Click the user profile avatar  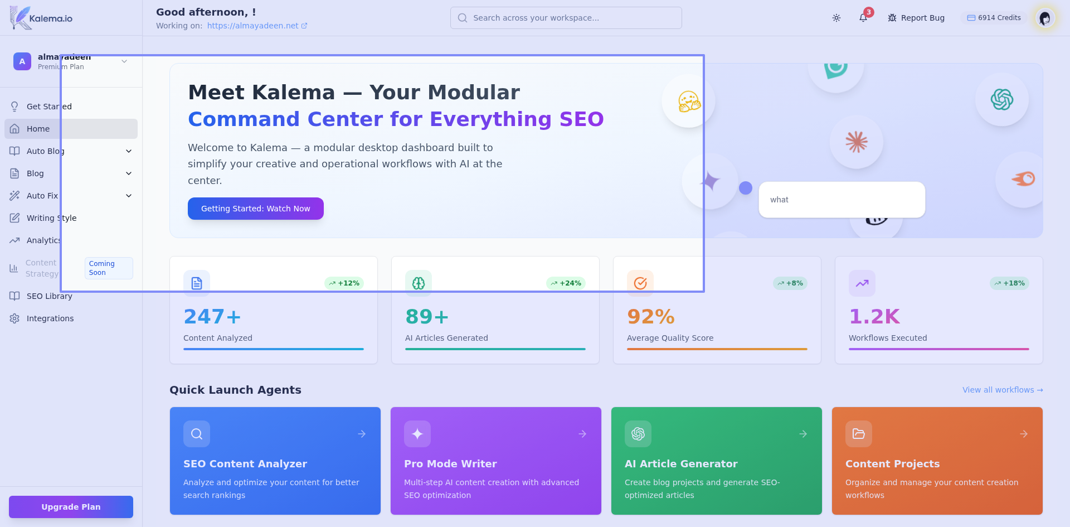pos(1045,18)
